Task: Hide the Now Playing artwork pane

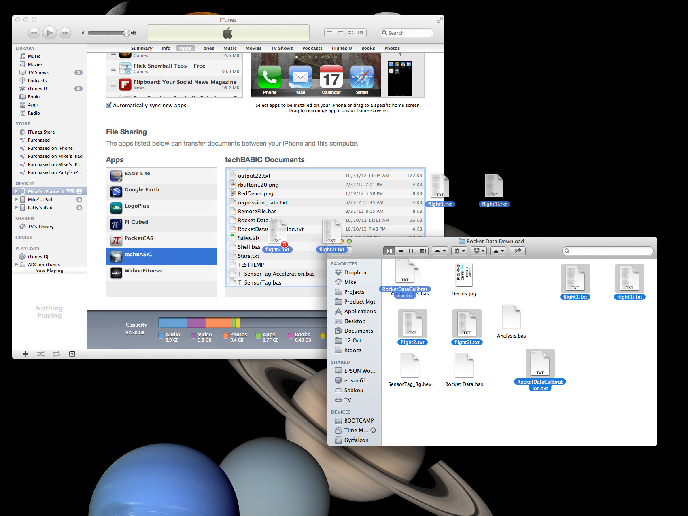Action: [x=72, y=354]
